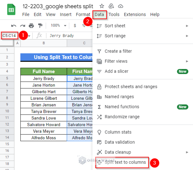Select cell Salvatore Howard in Full Name column
Viewport: 193px width, 170px height.
click(44, 125)
